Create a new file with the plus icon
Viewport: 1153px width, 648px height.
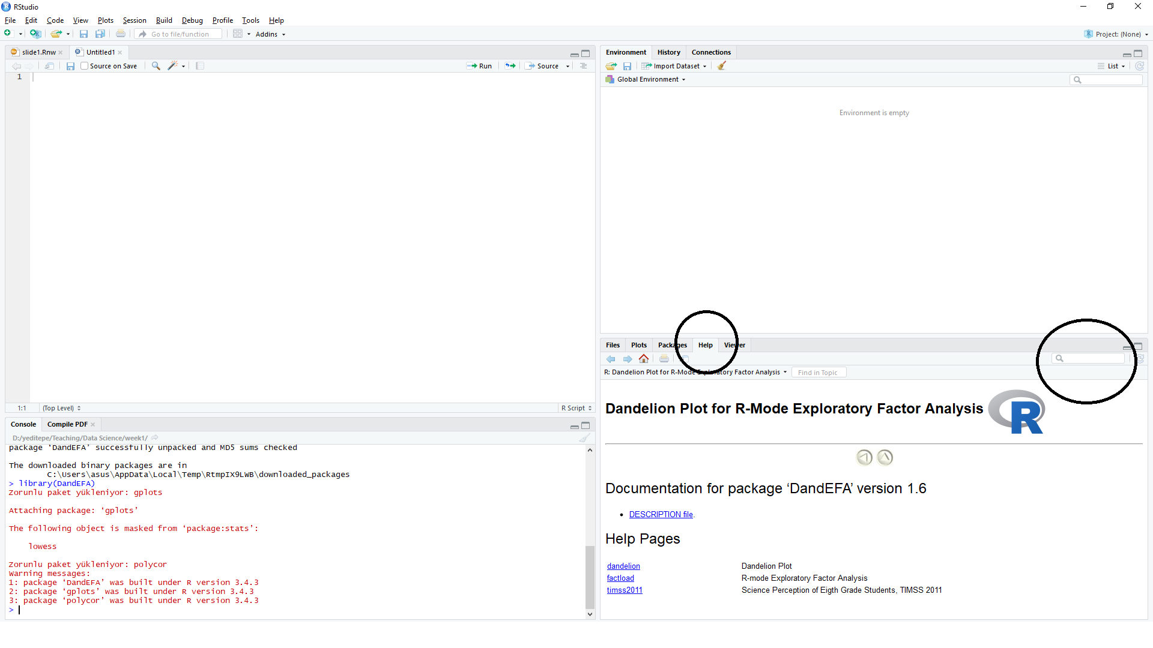(8, 34)
